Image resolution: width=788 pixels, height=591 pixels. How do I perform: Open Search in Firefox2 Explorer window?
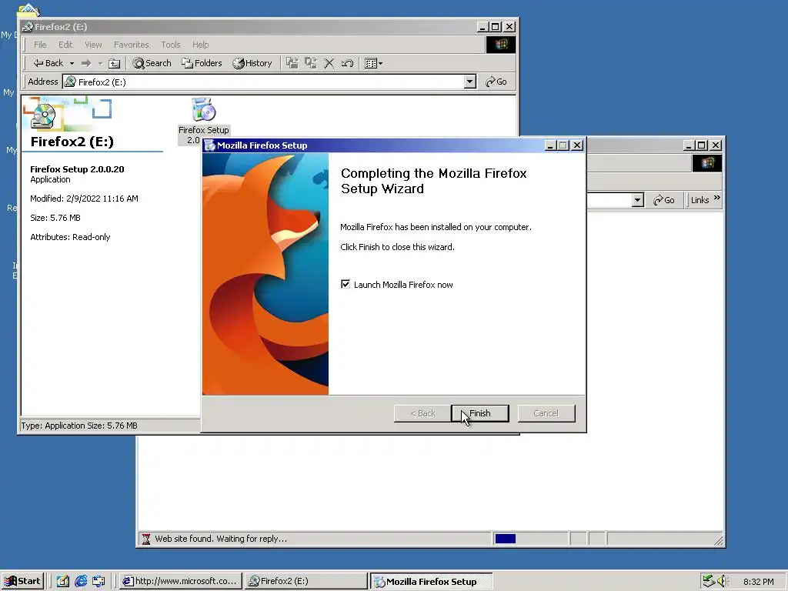152,63
